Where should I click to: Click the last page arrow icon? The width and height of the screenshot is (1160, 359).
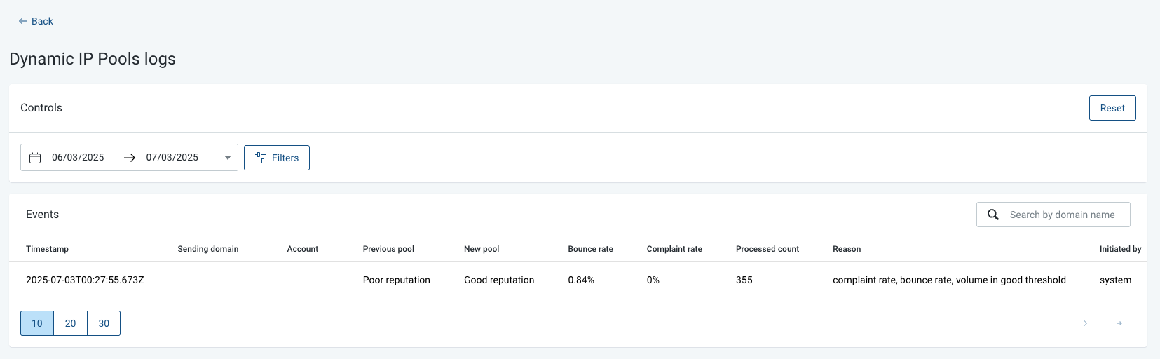tap(1119, 323)
